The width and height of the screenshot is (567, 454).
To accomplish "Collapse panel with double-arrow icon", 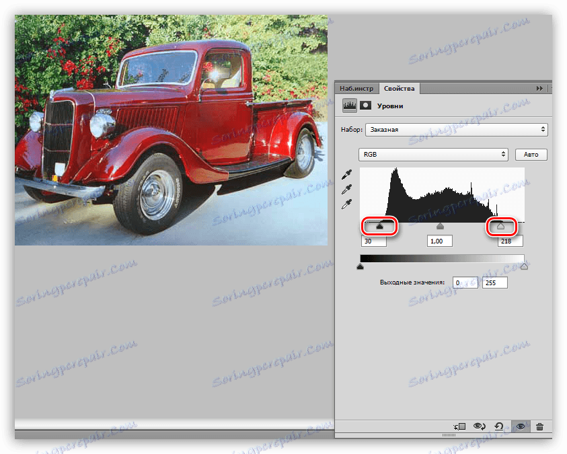I will tap(539, 89).
